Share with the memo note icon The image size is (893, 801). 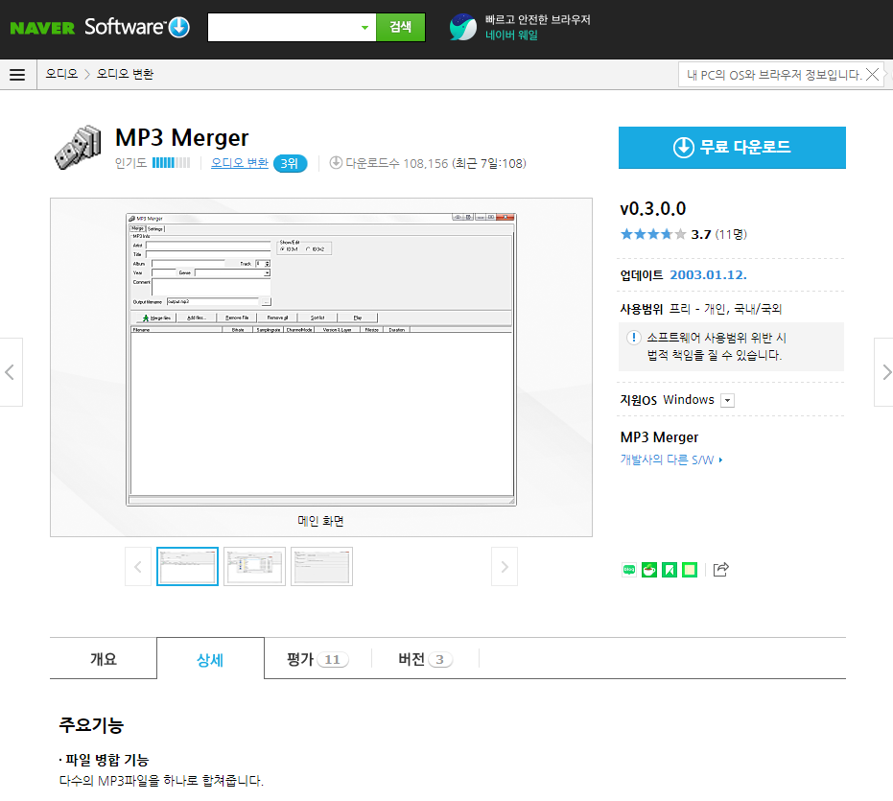(690, 570)
